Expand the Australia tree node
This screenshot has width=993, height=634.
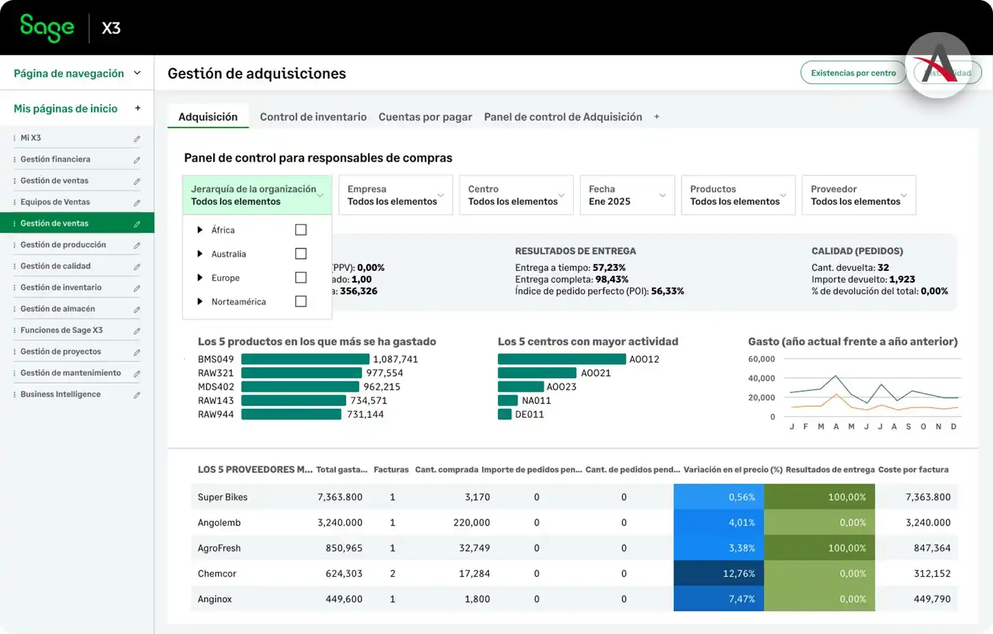200,254
